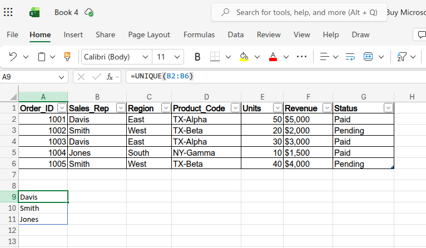Toggle Wrap Text on the cell
Image resolution: width=426 pixels, height=248 pixels.
point(350,57)
